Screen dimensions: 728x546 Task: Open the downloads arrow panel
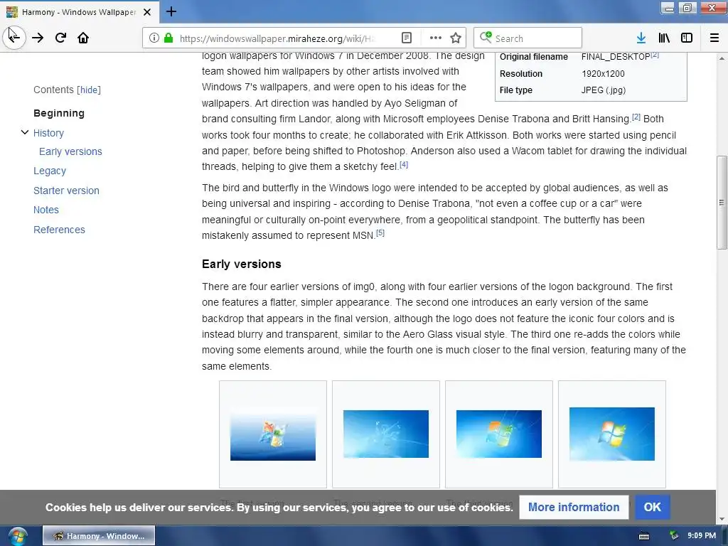(641, 38)
